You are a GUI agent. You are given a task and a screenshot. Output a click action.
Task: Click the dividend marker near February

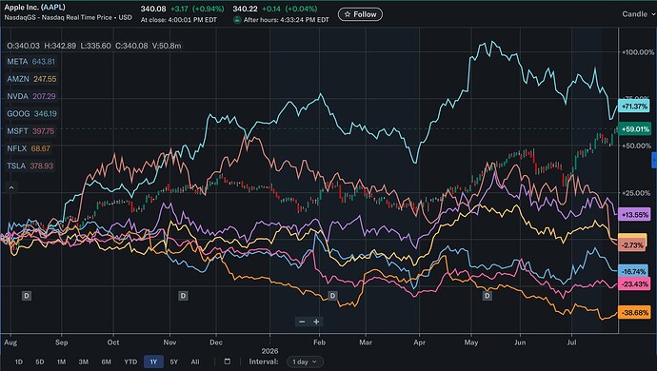(x=332, y=296)
